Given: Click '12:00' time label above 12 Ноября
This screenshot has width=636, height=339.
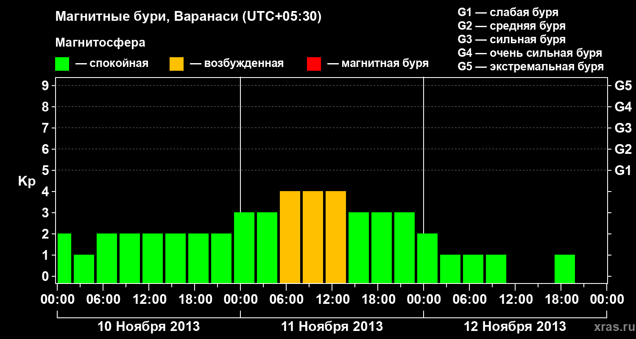Looking at the screenshot, I should (x=515, y=299).
